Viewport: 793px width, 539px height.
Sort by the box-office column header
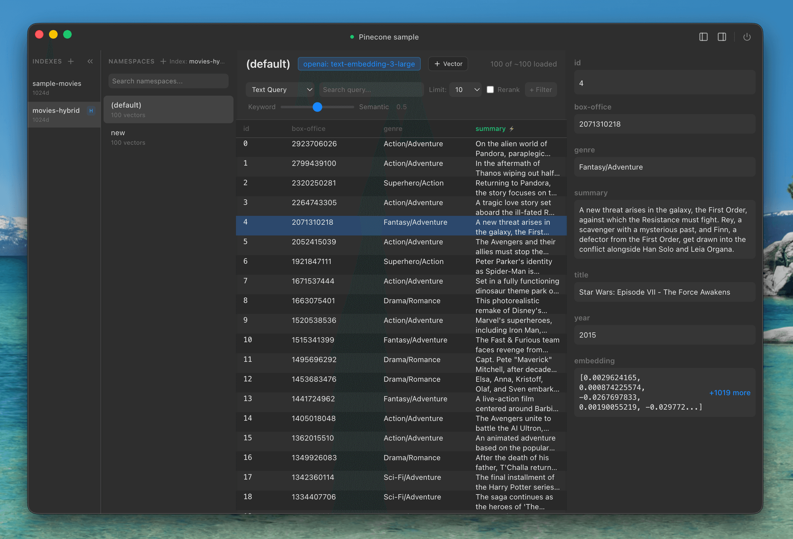[x=309, y=129]
